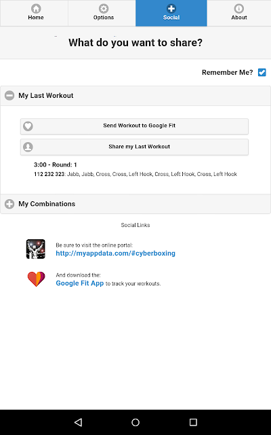Screen dimensions: 271x435
Task: Tap the Android back navigation button
Action: [x=79, y=422]
